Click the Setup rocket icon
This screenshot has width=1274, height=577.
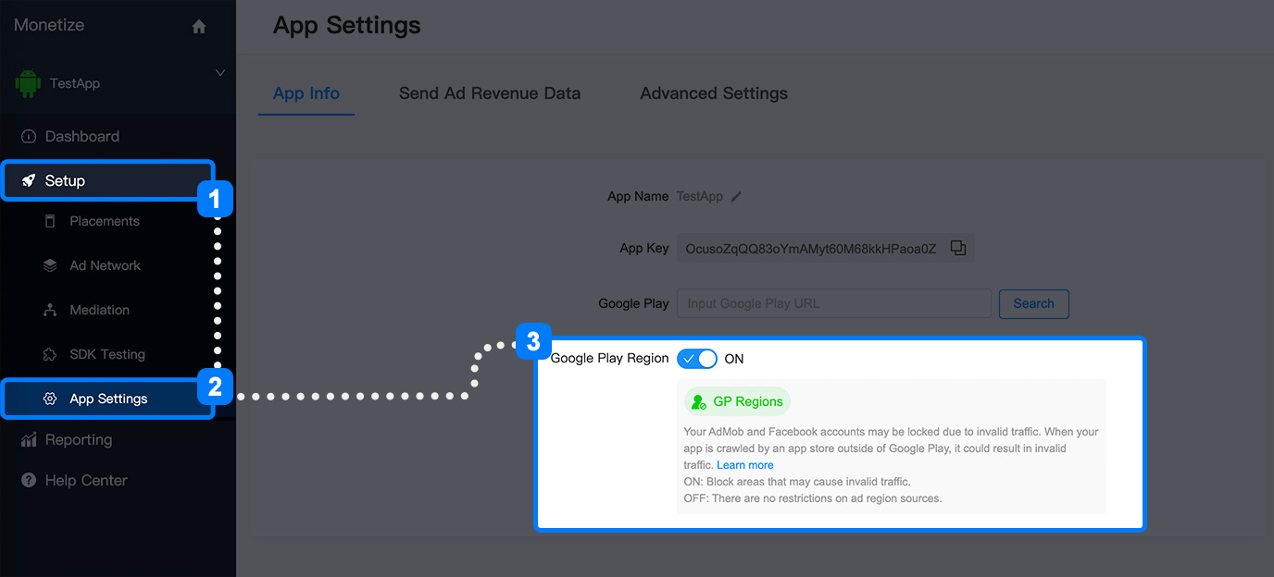(29, 180)
